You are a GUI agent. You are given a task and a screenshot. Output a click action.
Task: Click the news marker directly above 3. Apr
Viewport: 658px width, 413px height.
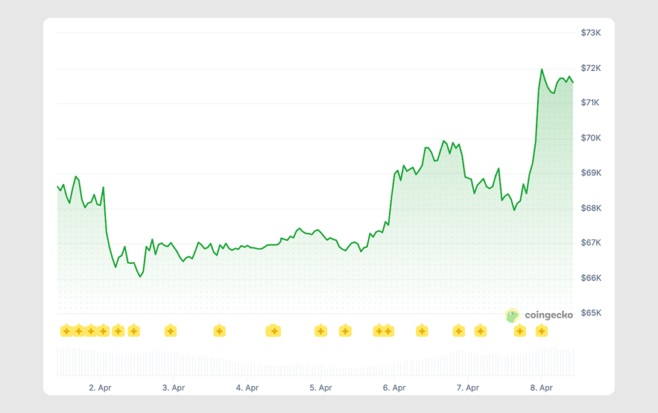(x=171, y=330)
